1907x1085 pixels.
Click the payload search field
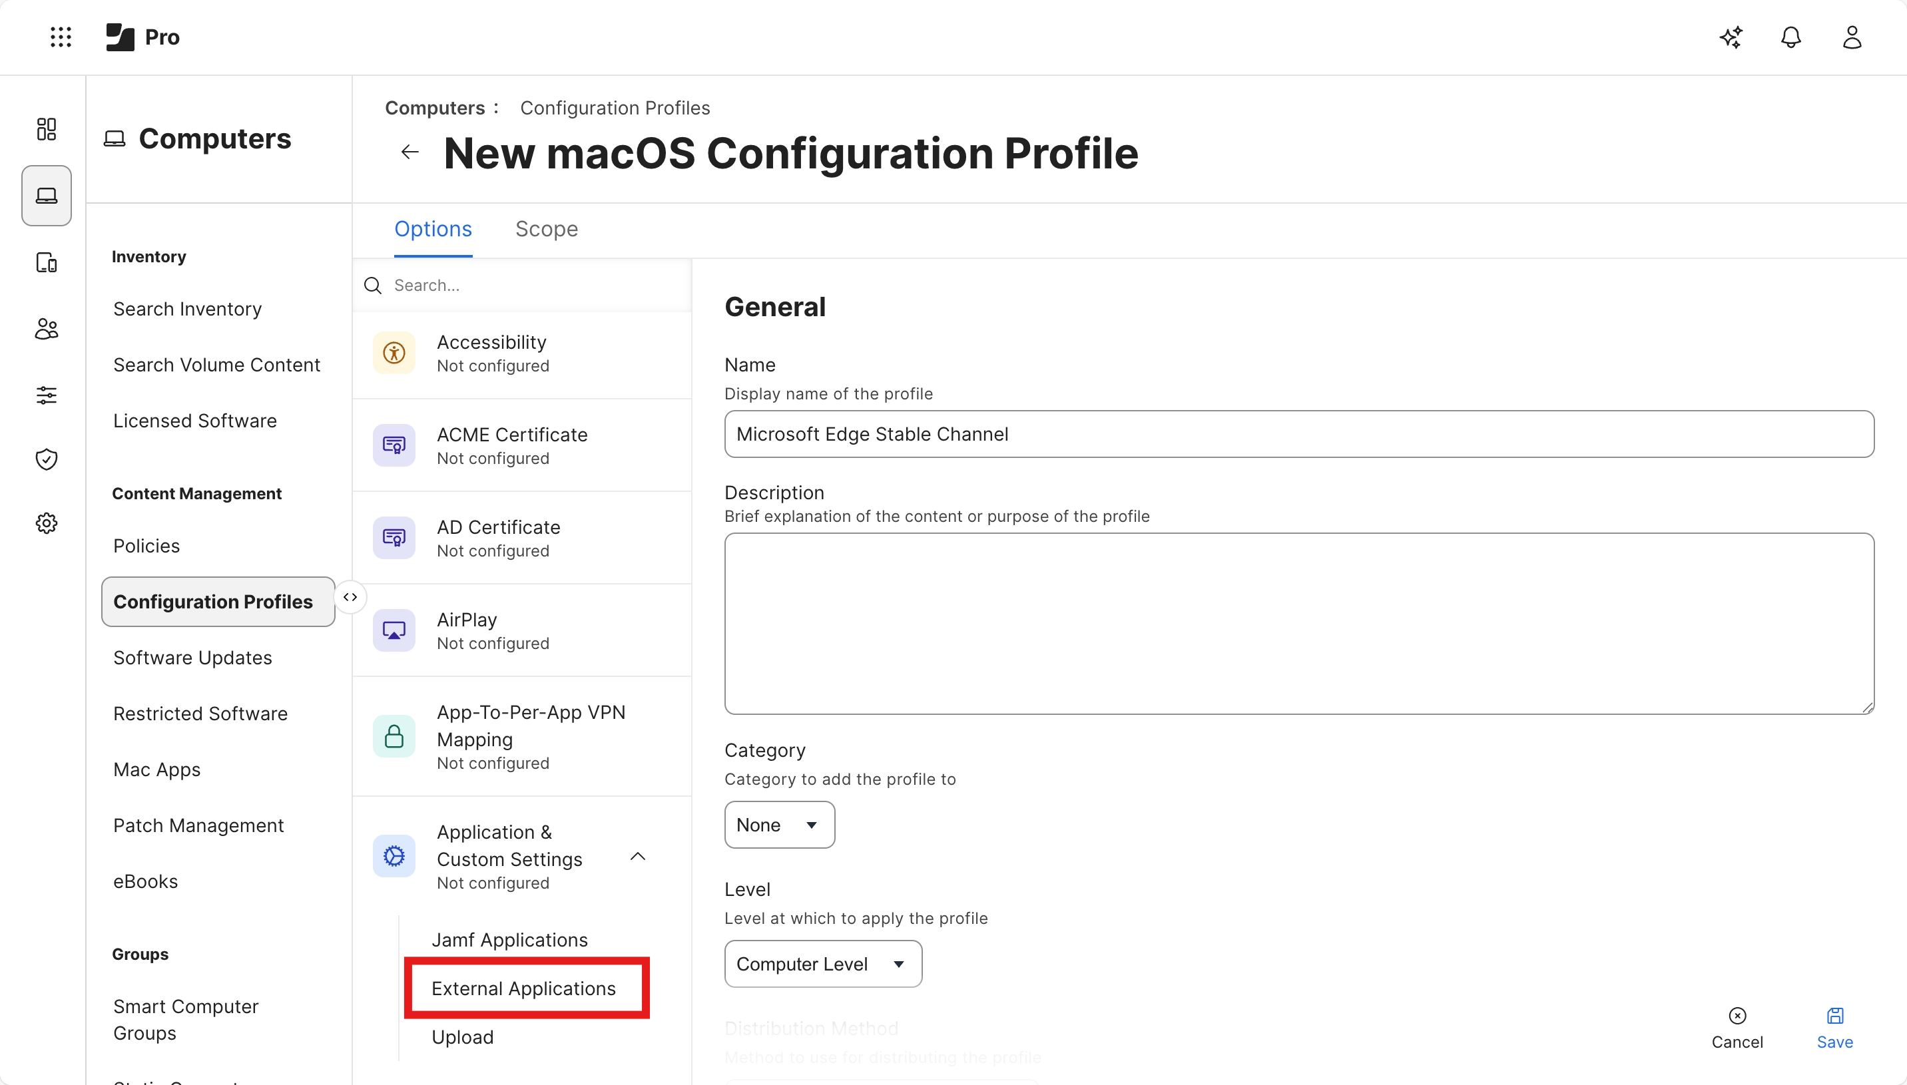(x=521, y=285)
